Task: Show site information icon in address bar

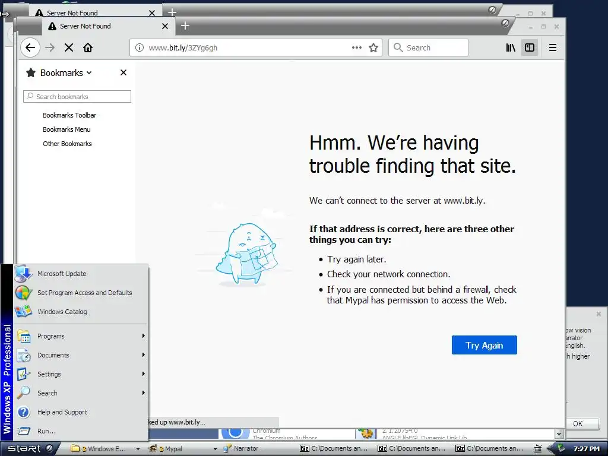Action: pyautogui.click(x=139, y=47)
